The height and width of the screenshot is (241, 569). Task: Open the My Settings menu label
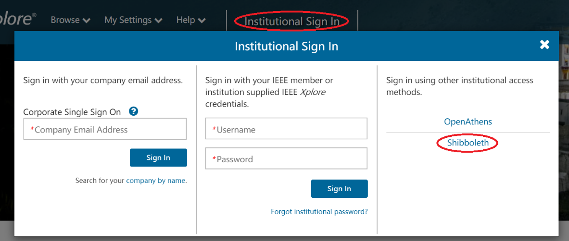(x=127, y=20)
